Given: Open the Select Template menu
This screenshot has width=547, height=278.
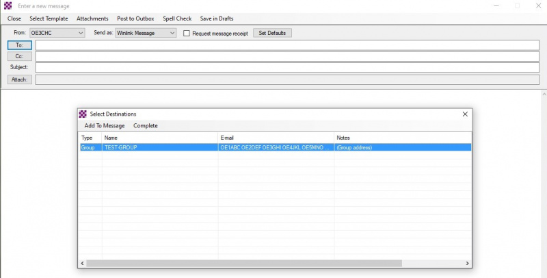Looking at the screenshot, I should [49, 18].
